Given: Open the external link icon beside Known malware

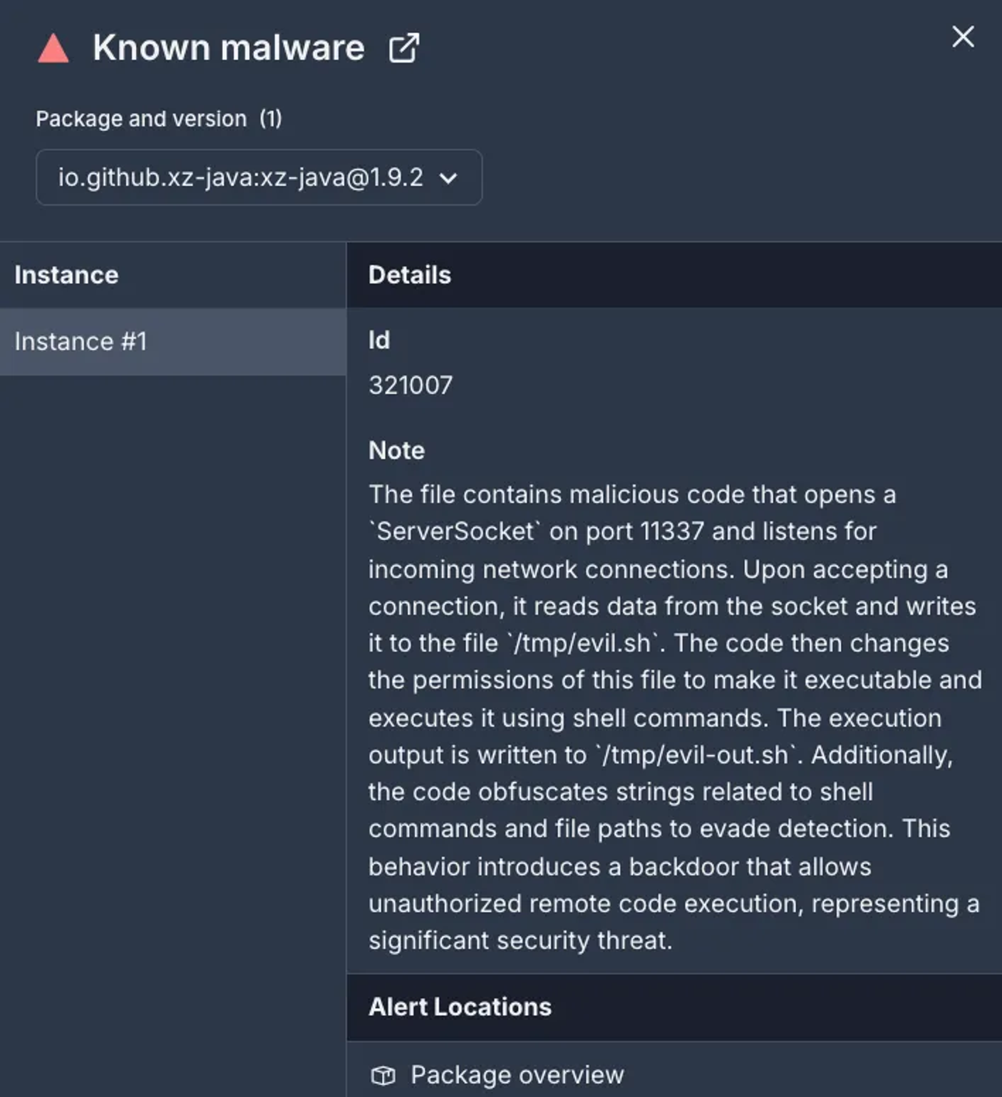Looking at the screenshot, I should pos(404,48).
